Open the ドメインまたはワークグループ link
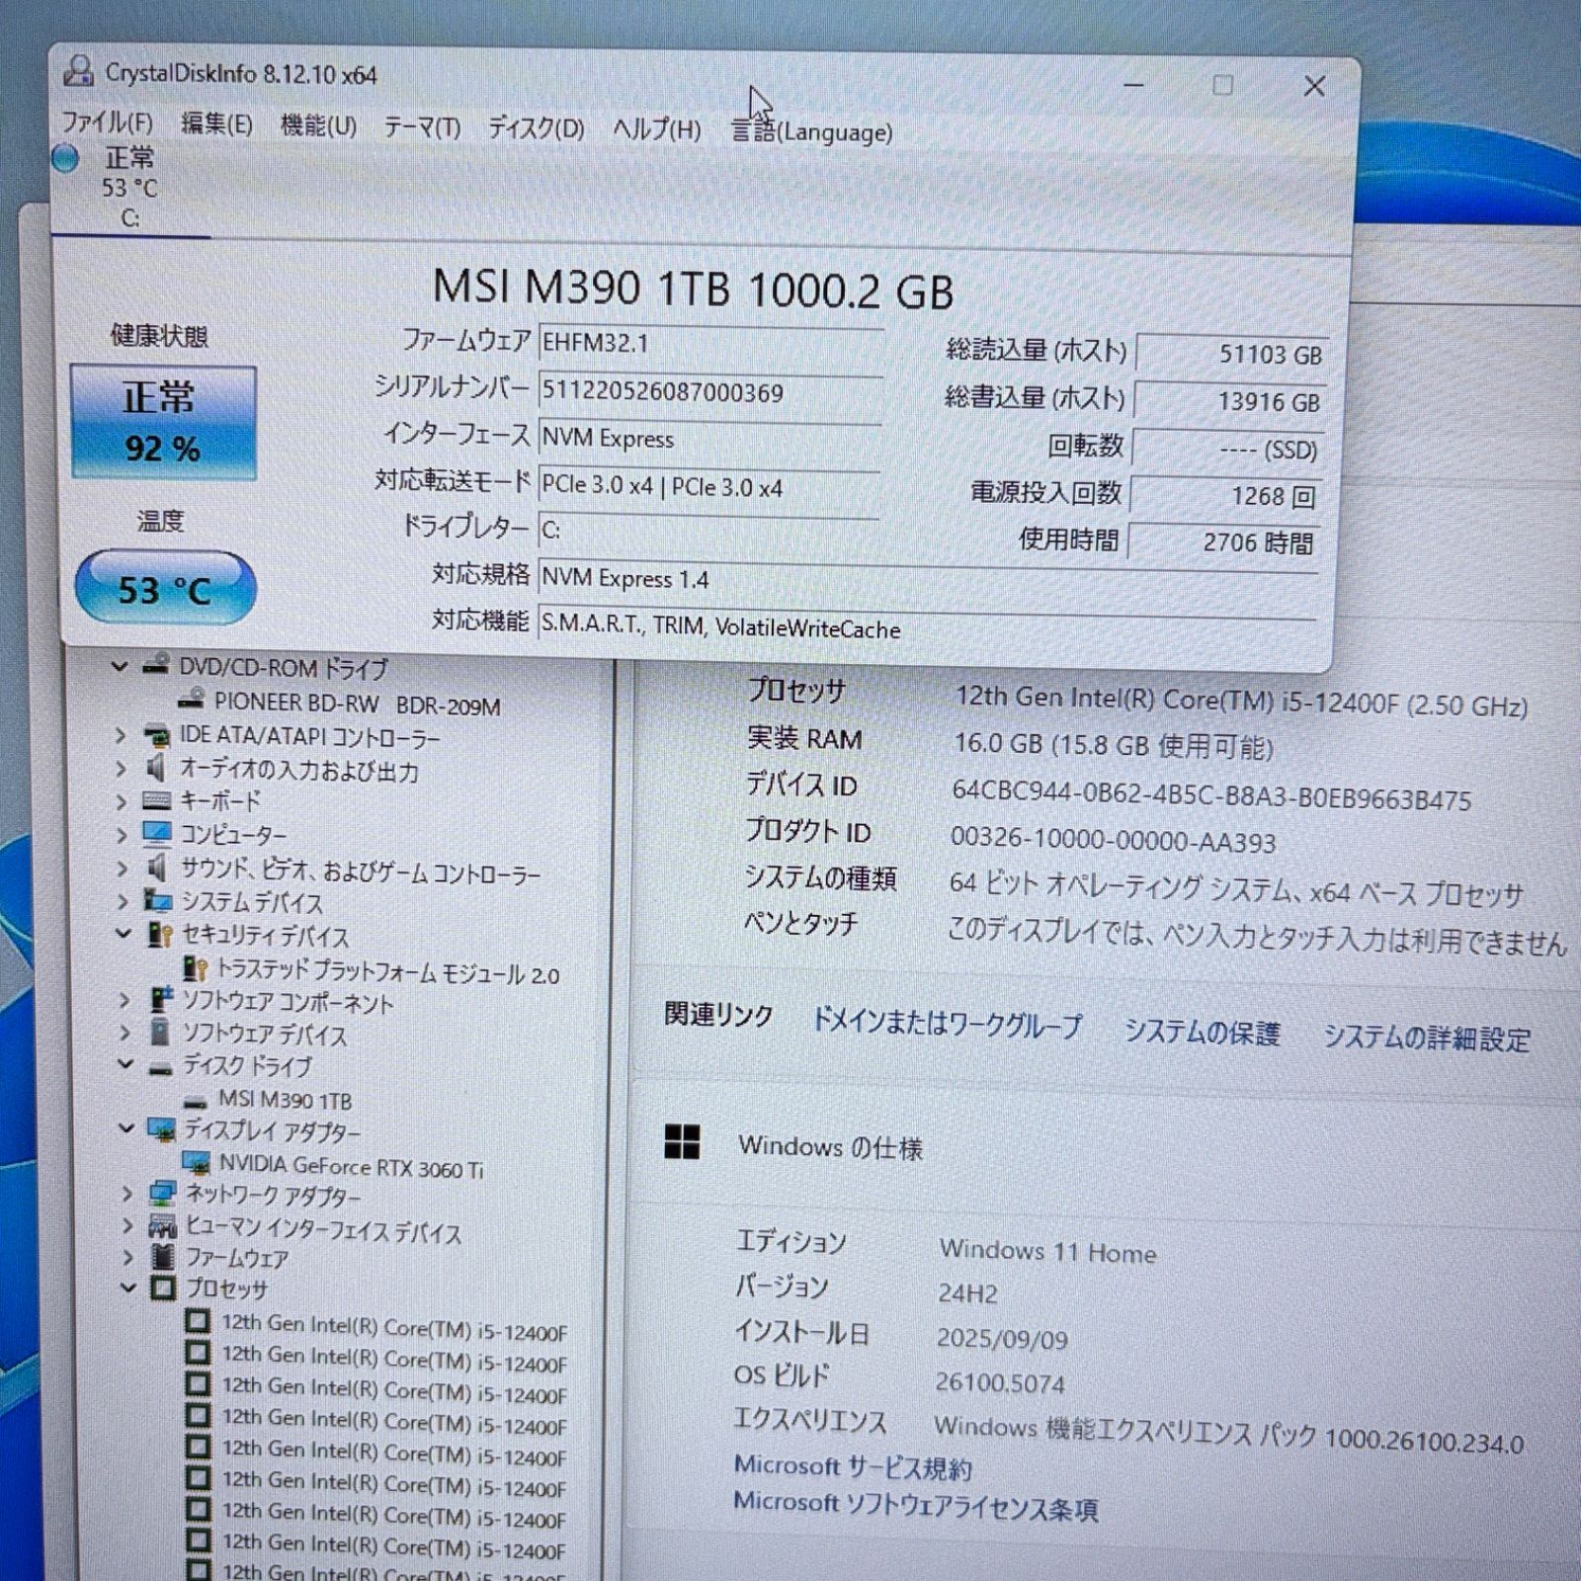Image resolution: width=1581 pixels, height=1581 pixels. tap(947, 1024)
